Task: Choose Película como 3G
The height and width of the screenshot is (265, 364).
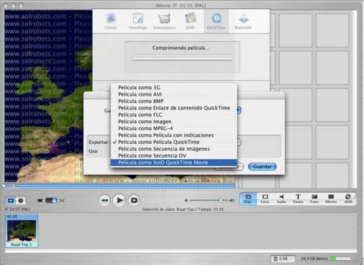Action: (173, 88)
